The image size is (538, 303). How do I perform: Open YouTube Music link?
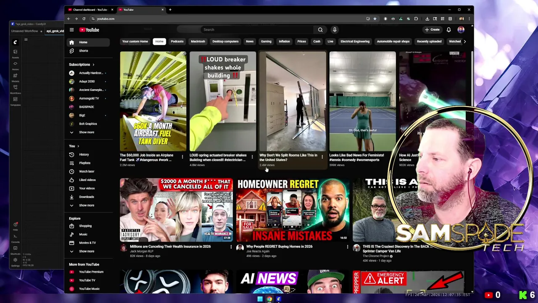tap(88, 289)
